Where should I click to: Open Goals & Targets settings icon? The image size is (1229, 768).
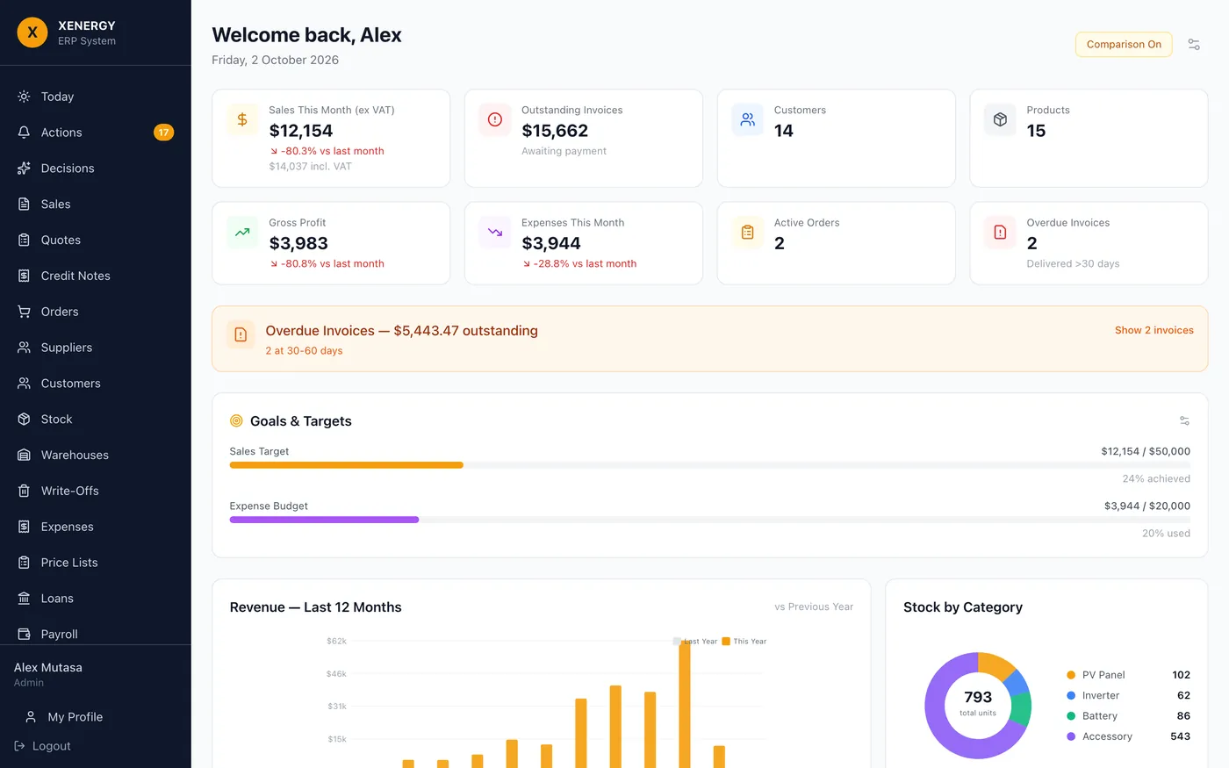[x=1184, y=421]
